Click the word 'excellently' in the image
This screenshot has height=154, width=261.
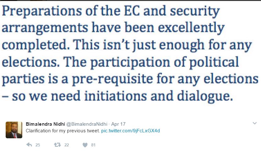[x=191, y=28]
